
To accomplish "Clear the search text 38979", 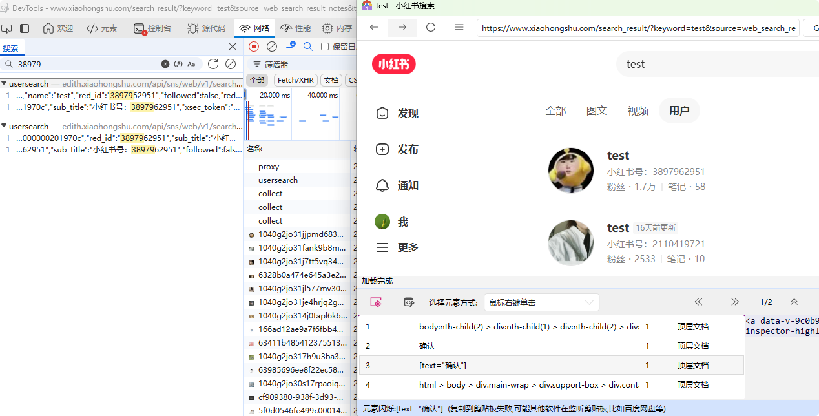I will [x=165, y=64].
